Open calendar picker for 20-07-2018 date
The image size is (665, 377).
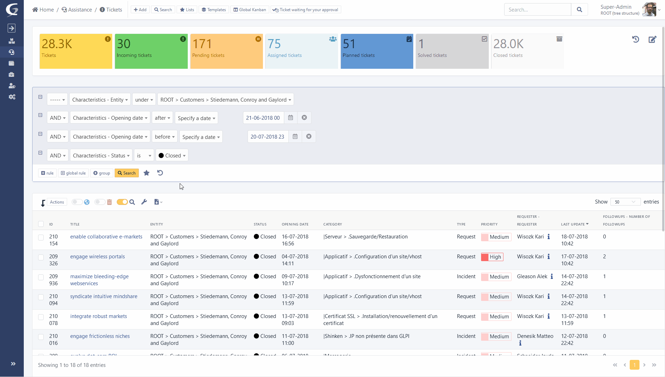point(295,136)
